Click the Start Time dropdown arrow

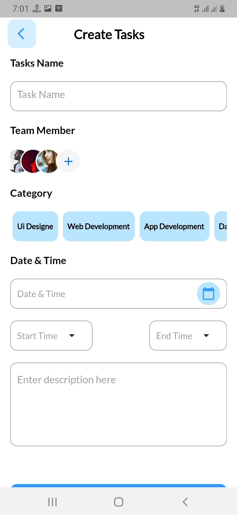72,336
